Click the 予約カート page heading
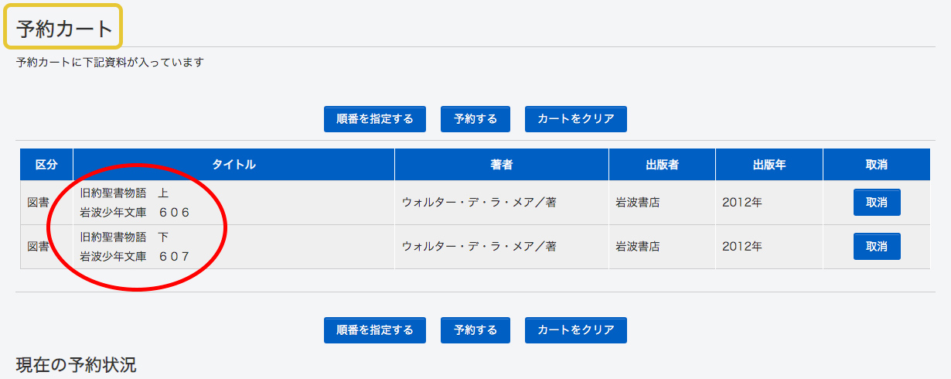The width and height of the screenshot is (951, 379). (64, 29)
